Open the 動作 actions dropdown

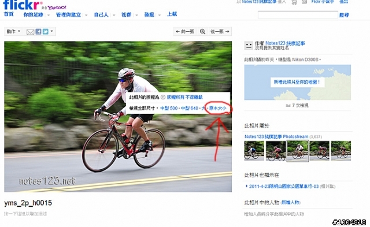(13, 31)
